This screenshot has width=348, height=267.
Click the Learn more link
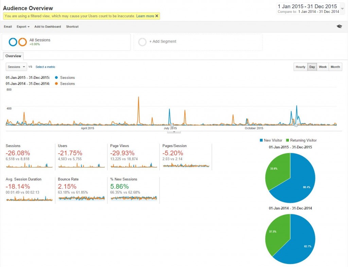coord(145,16)
